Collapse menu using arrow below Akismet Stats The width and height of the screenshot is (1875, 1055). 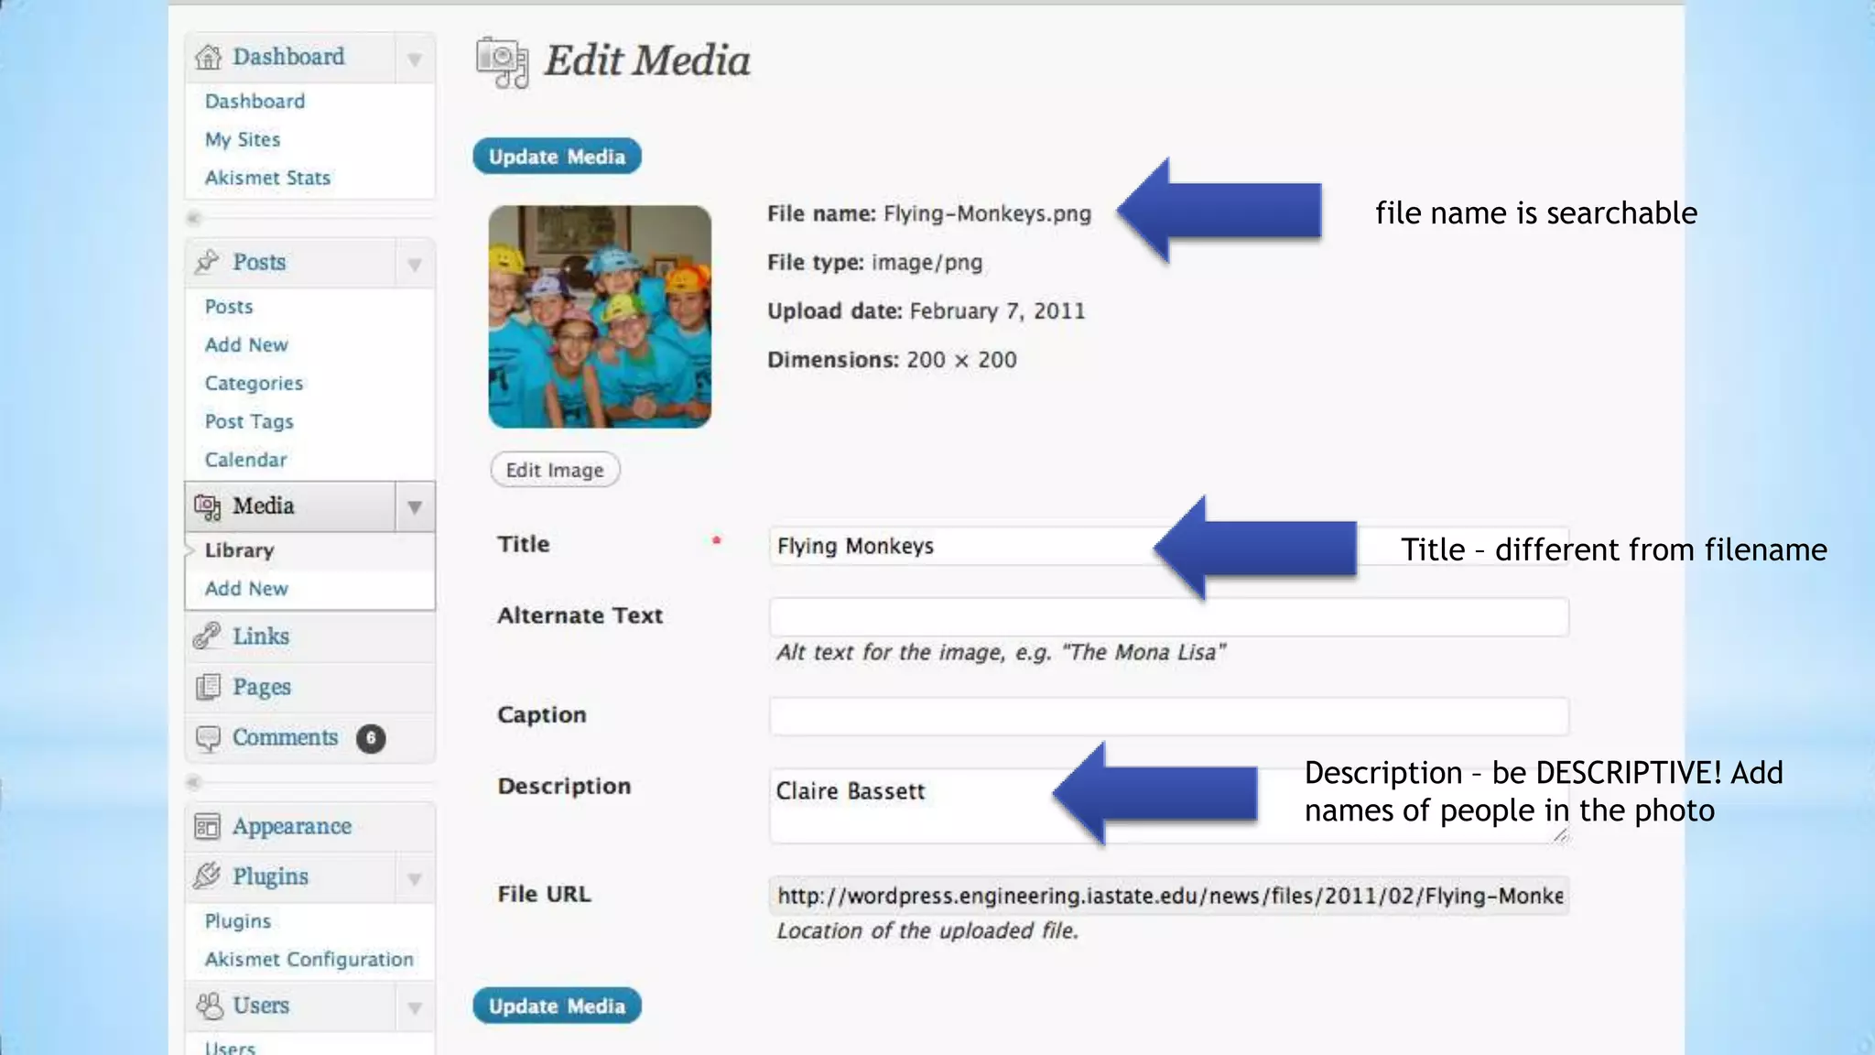click(x=193, y=218)
